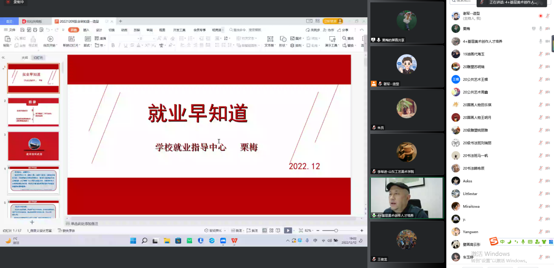Adjust the zoom slider handle
The image size is (554, 268).
[x=336, y=231]
